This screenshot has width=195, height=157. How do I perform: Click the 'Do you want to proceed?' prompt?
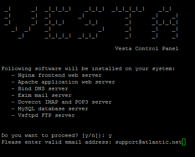(x=40, y=136)
